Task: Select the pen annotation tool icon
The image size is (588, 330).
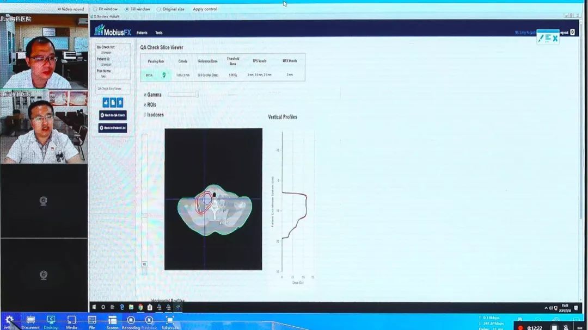Action: (541, 38)
